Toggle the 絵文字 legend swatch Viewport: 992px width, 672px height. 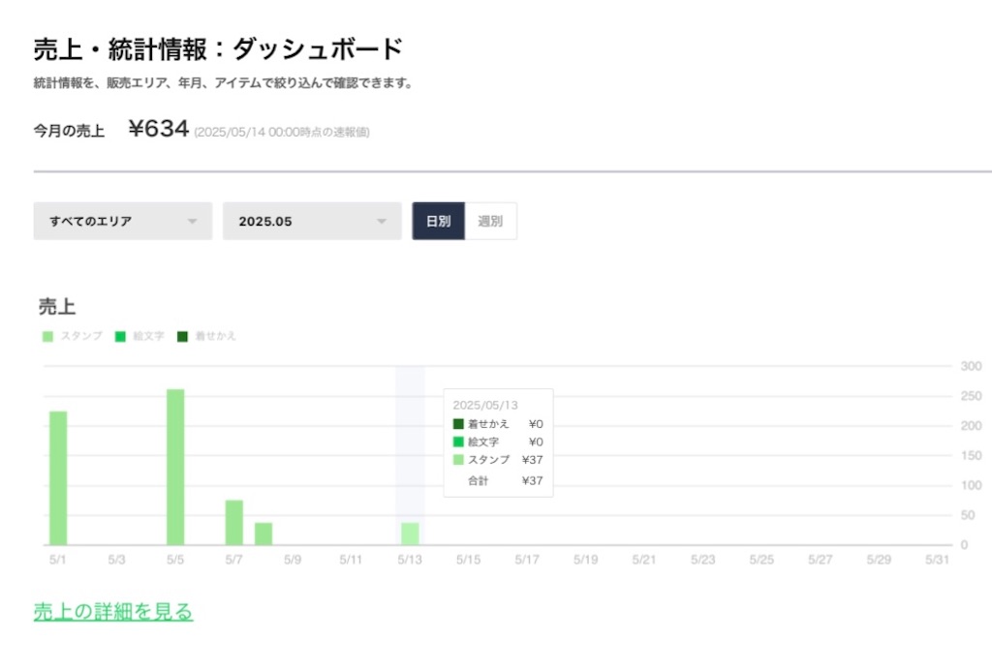coord(120,336)
